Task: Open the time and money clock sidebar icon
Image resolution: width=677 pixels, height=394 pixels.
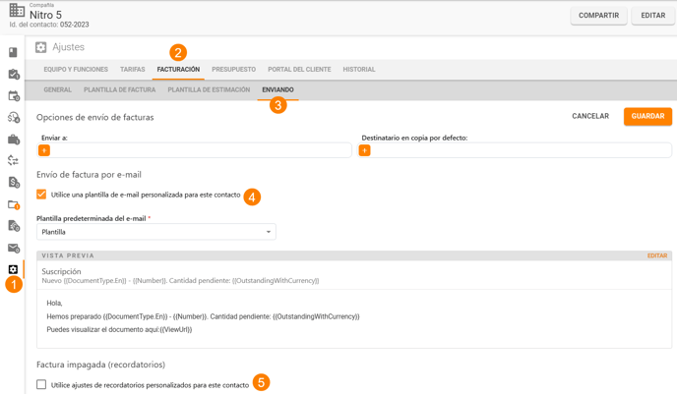Action: (14, 117)
